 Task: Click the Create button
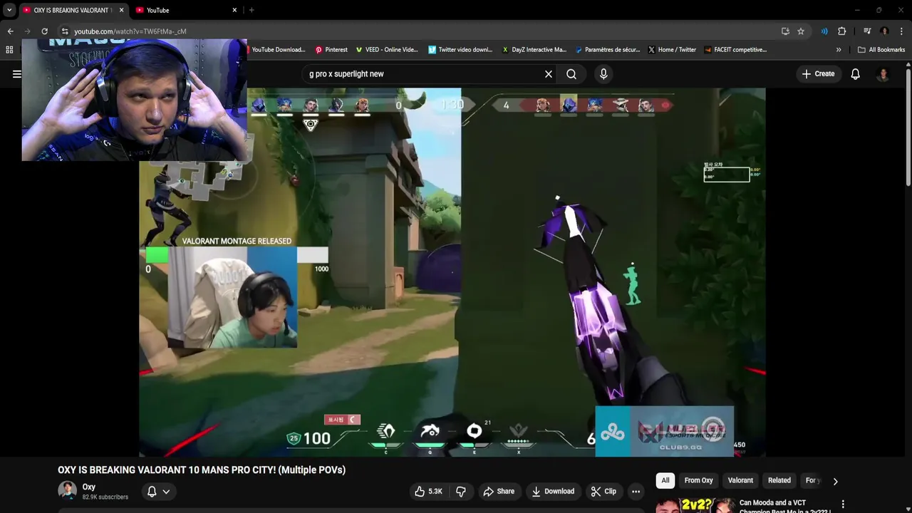(x=818, y=74)
